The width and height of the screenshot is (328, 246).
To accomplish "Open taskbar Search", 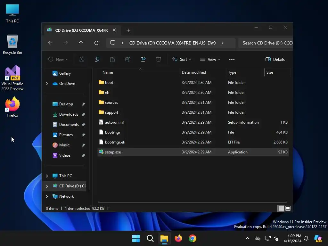I will coord(150,238).
